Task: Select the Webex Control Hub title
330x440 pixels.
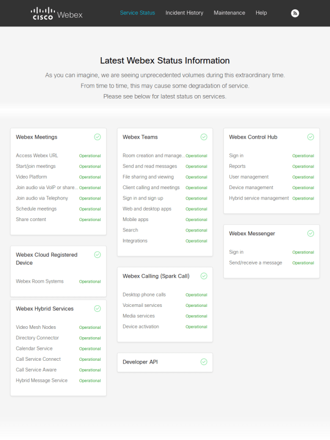Action: point(253,137)
